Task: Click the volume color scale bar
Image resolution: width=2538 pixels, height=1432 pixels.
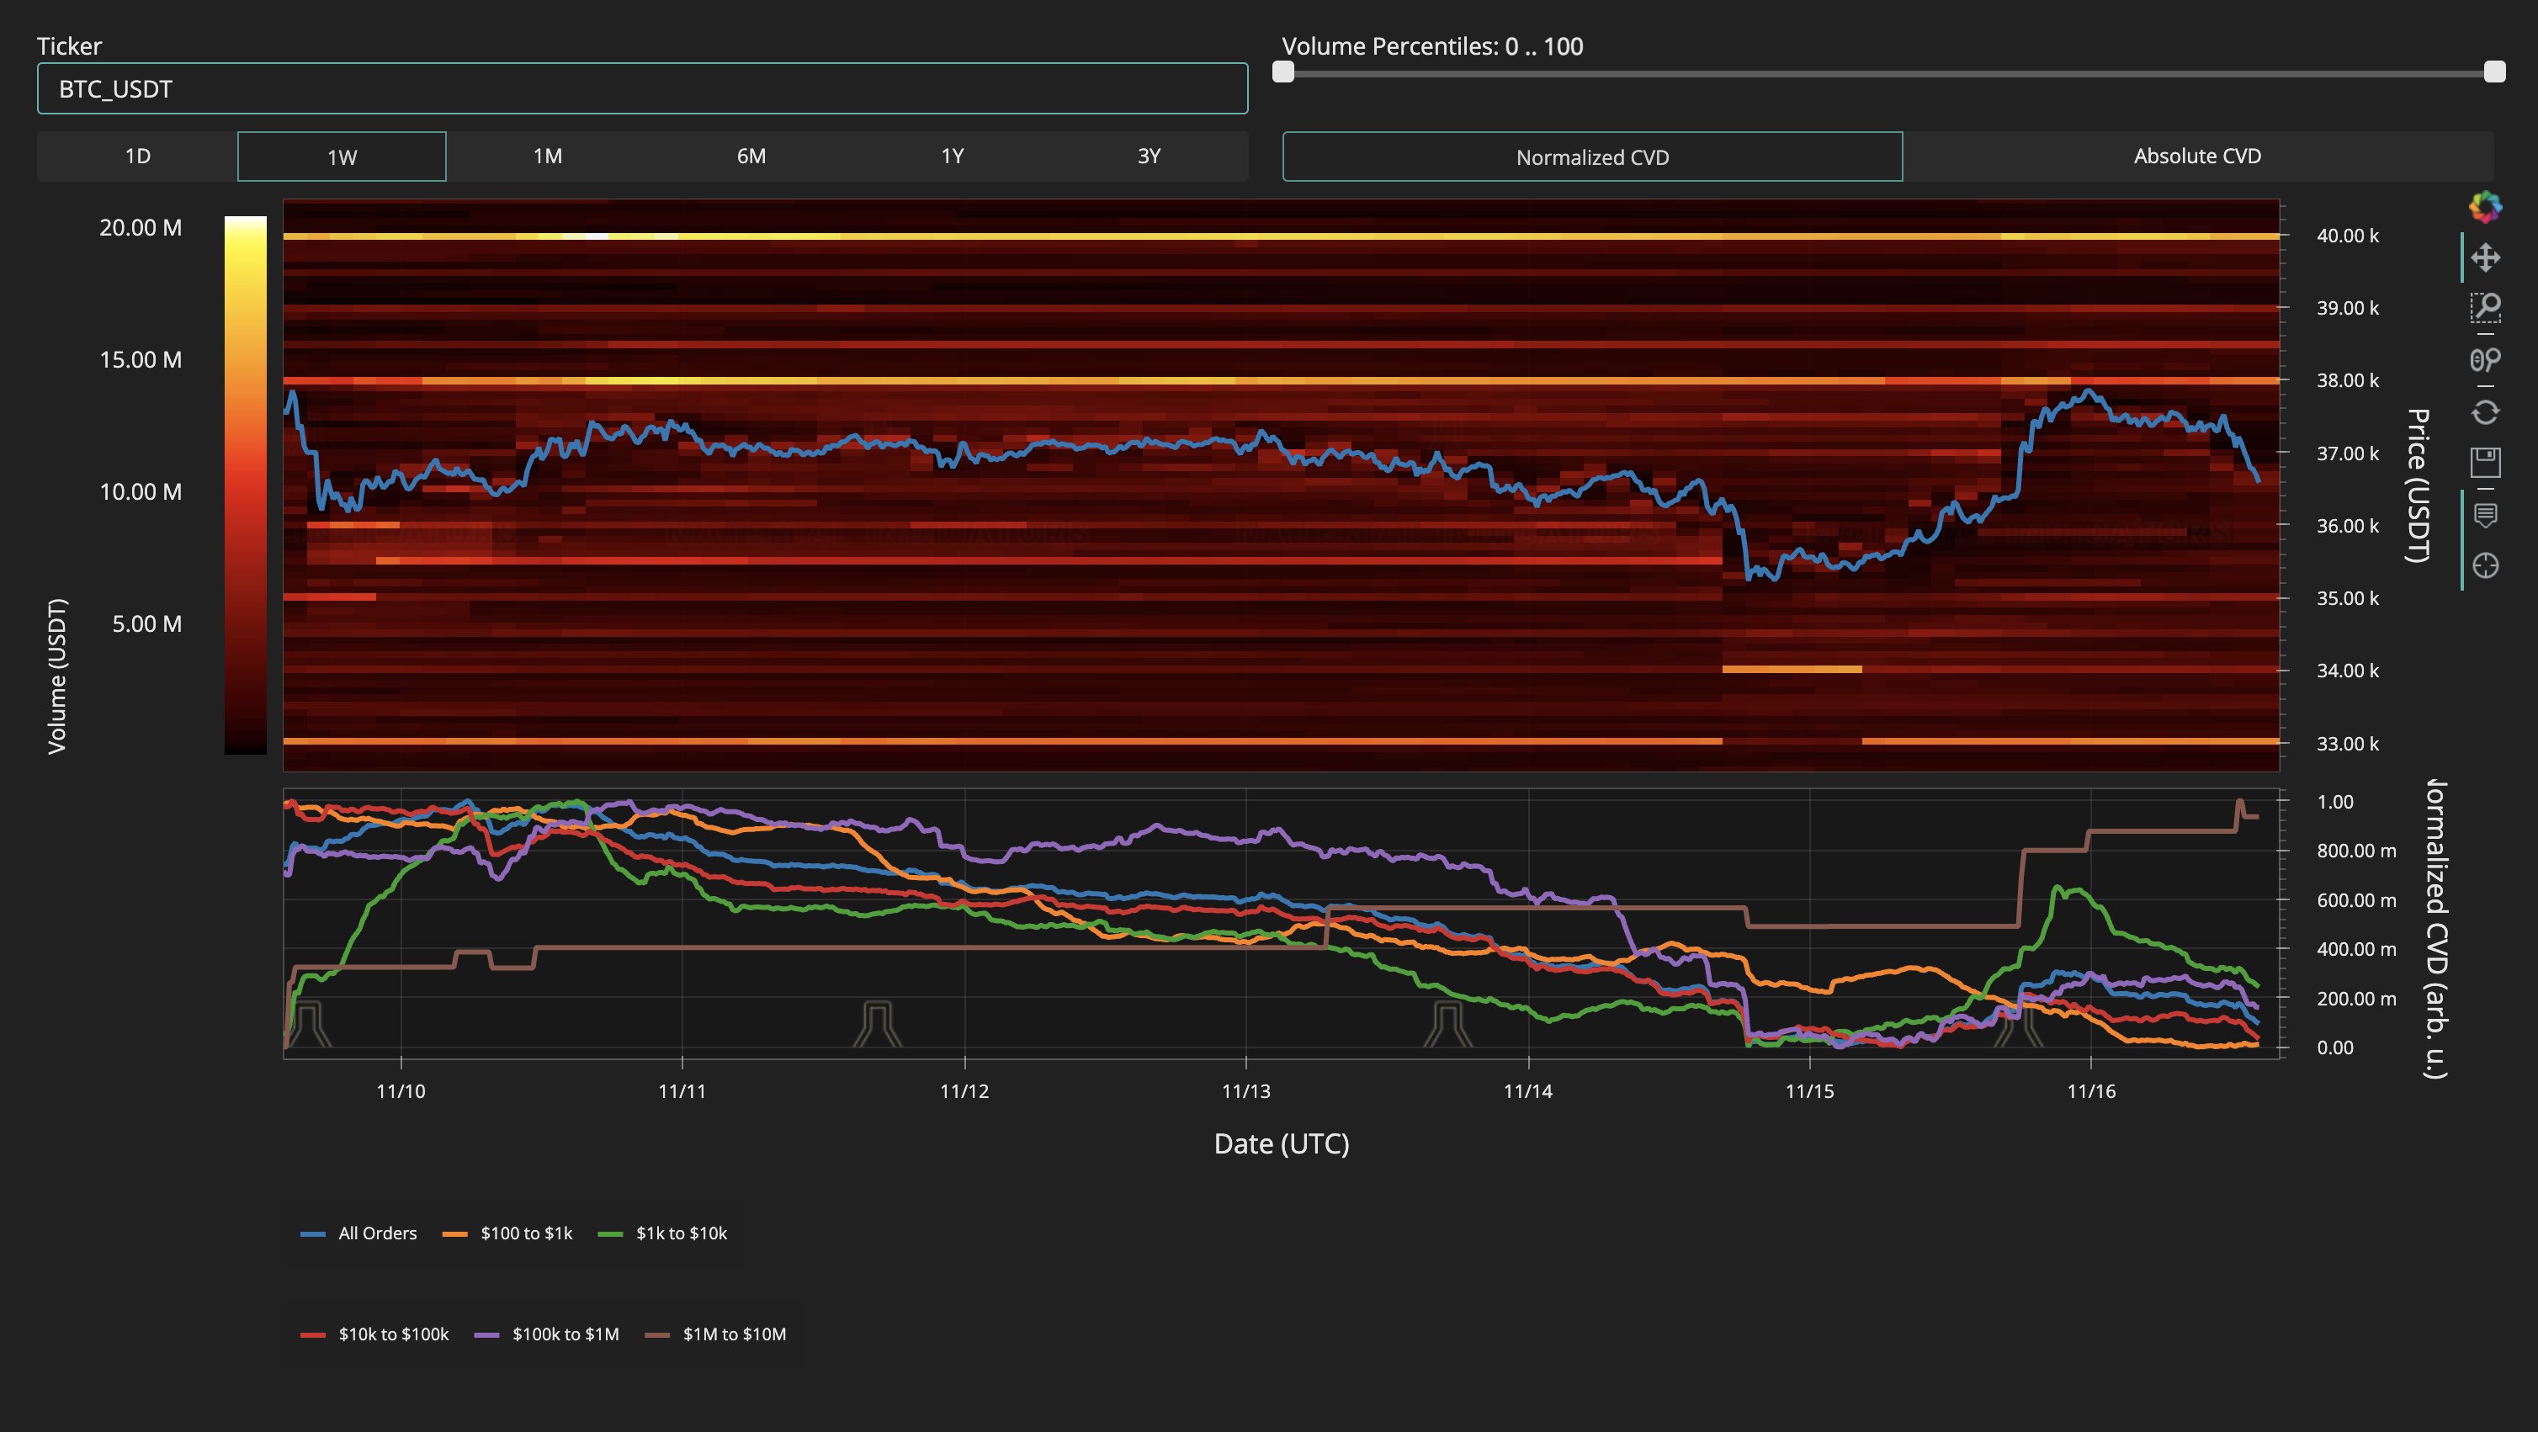Action: [246, 485]
